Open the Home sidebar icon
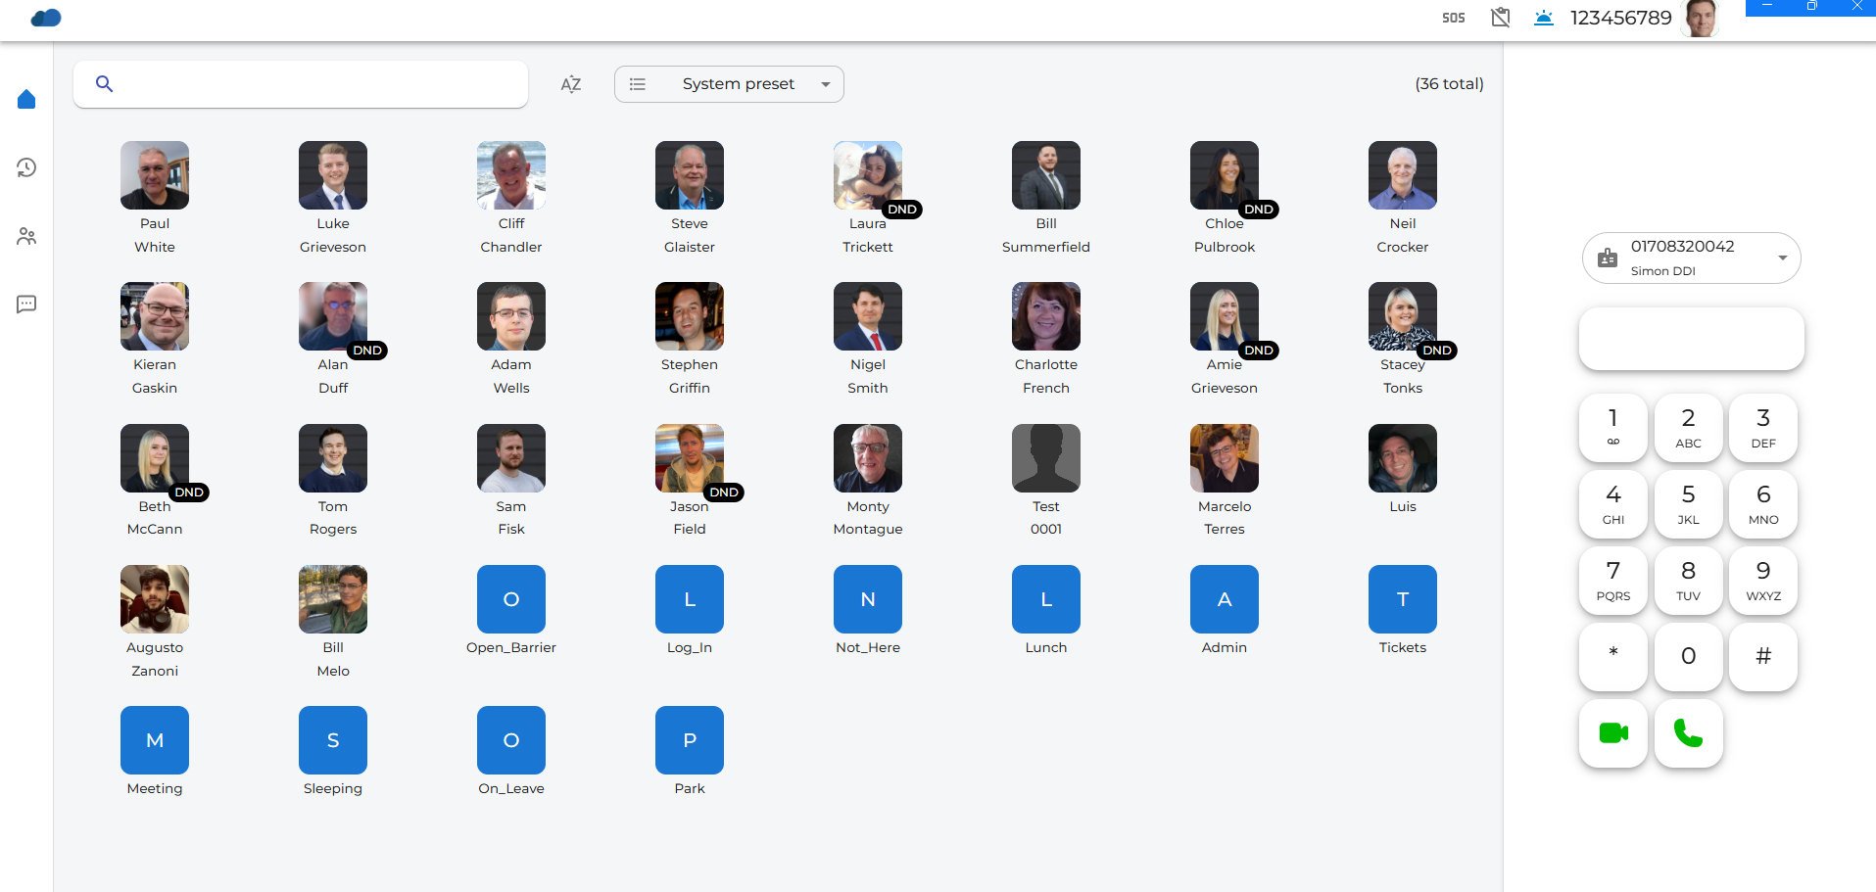The height and width of the screenshot is (892, 1876). click(x=26, y=99)
